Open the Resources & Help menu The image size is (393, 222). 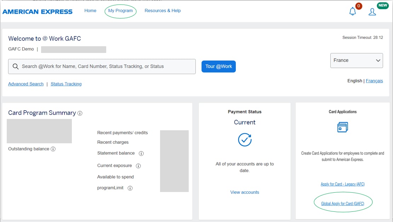pyautogui.click(x=163, y=11)
